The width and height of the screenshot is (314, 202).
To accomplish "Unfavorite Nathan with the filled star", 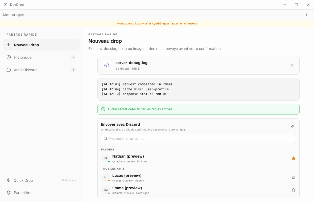I will click(x=294, y=158).
